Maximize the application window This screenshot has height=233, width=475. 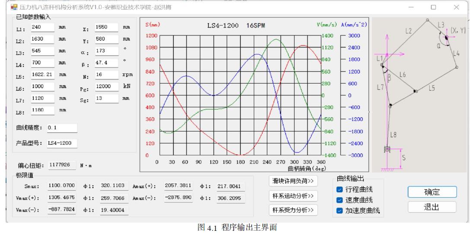(x=433, y=7)
